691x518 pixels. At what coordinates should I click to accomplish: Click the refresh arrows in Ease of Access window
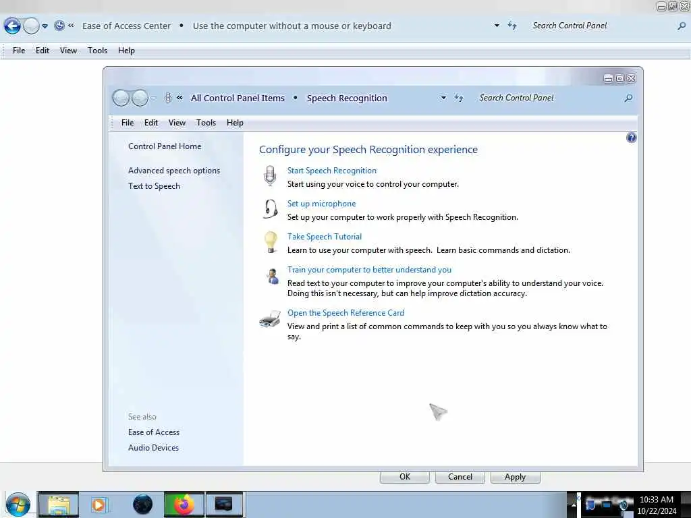click(x=512, y=26)
